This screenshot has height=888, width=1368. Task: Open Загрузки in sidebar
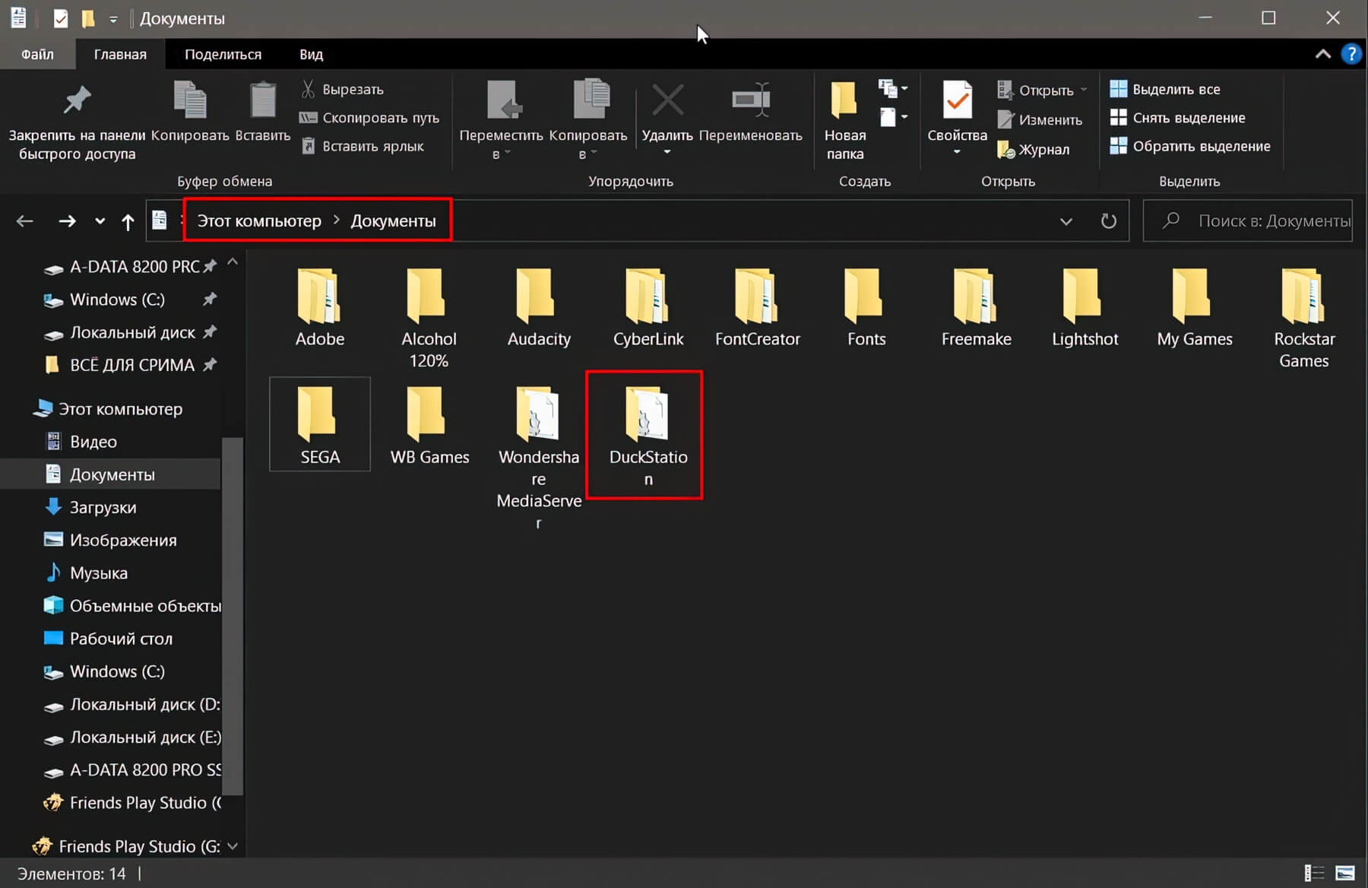click(103, 507)
